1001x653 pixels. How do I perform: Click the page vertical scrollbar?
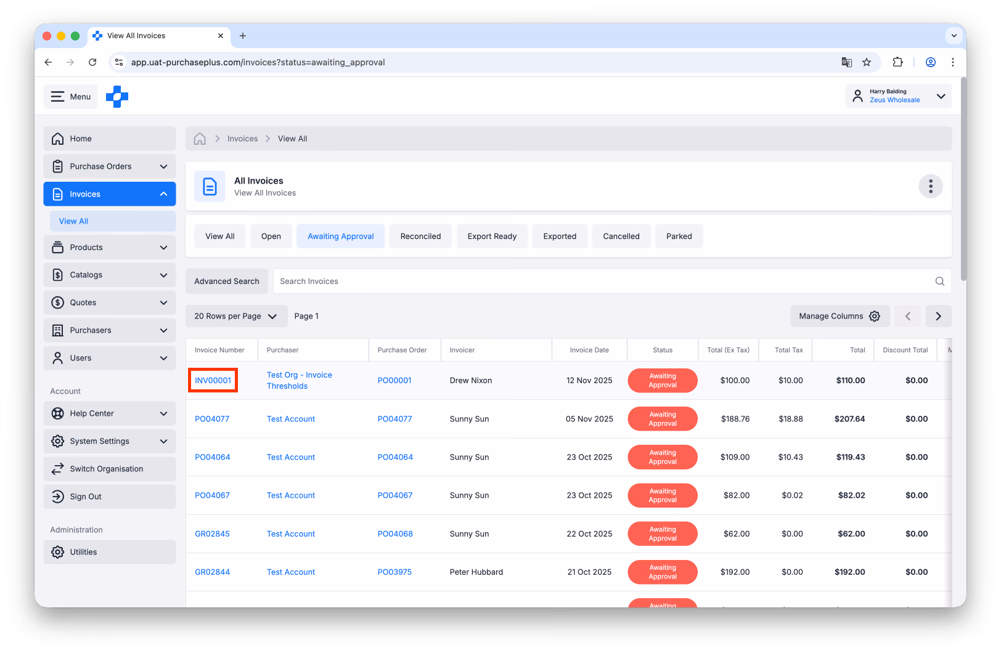tap(963, 179)
